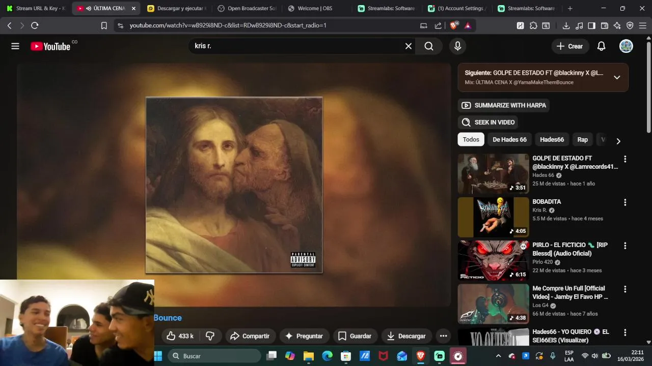Screen dimensions: 652x366
Task: Add a new browser tab
Action: [x=570, y=9]
